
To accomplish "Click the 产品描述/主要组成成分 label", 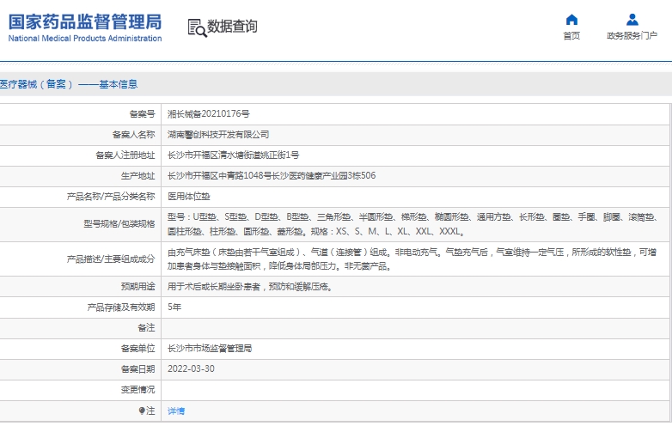I will click(111, 259).
